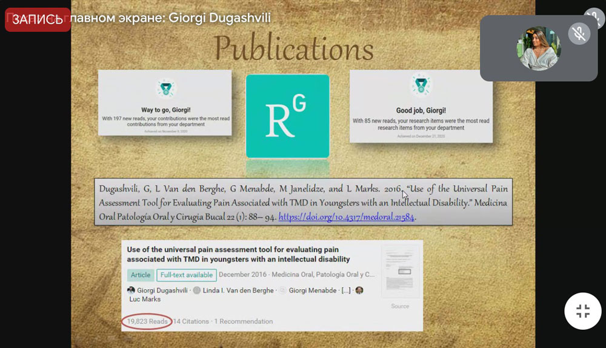Click the red ЗАПИСЬ recording indicator
The width and height of the screenshot is (606, 348).
click(x=38, y=19)
